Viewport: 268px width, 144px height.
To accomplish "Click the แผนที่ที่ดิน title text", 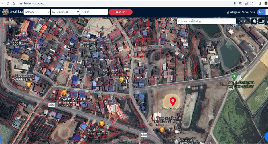I will (16, 12).
